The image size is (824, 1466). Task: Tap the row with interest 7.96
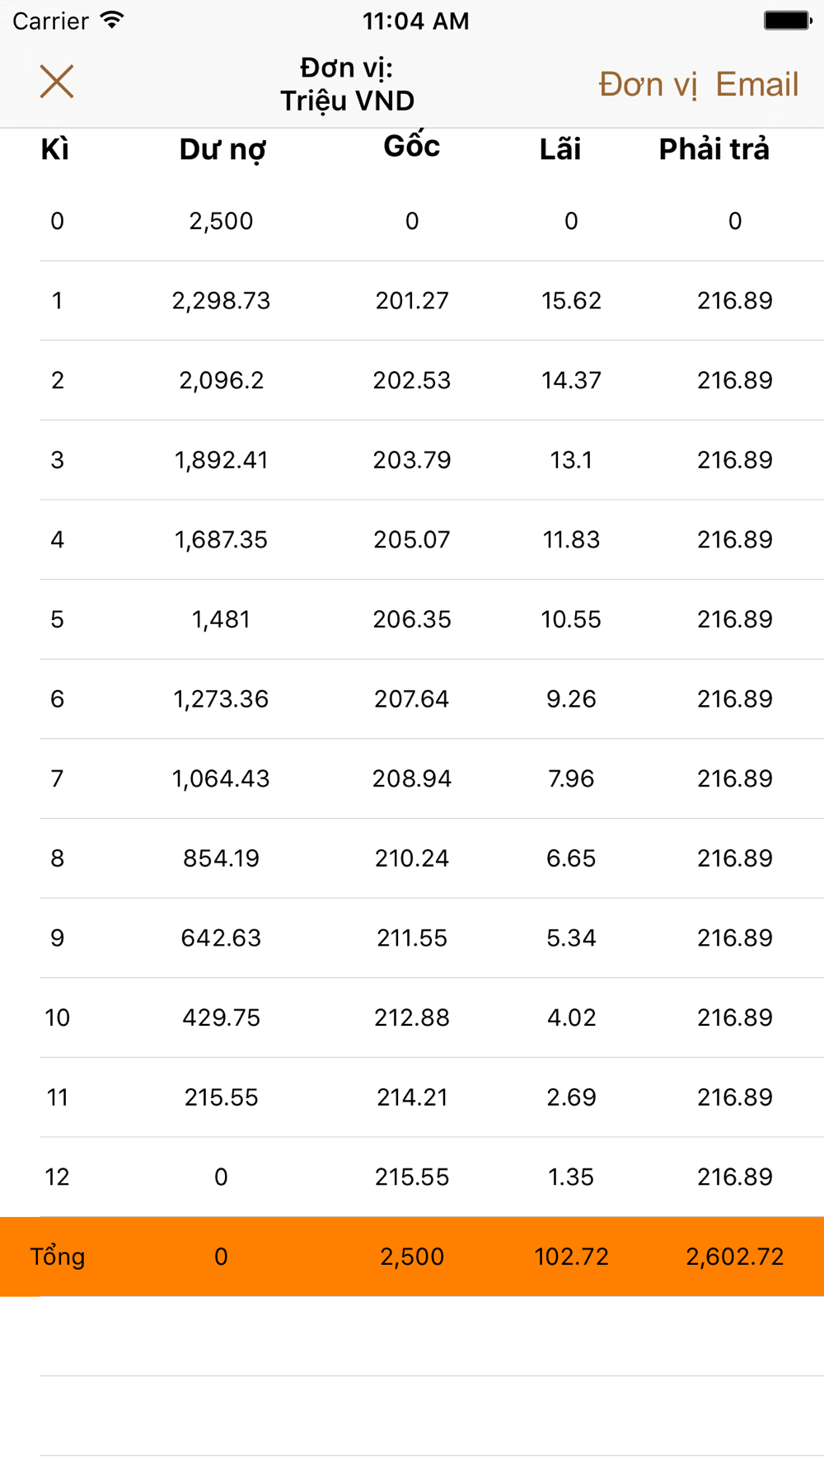412,778
